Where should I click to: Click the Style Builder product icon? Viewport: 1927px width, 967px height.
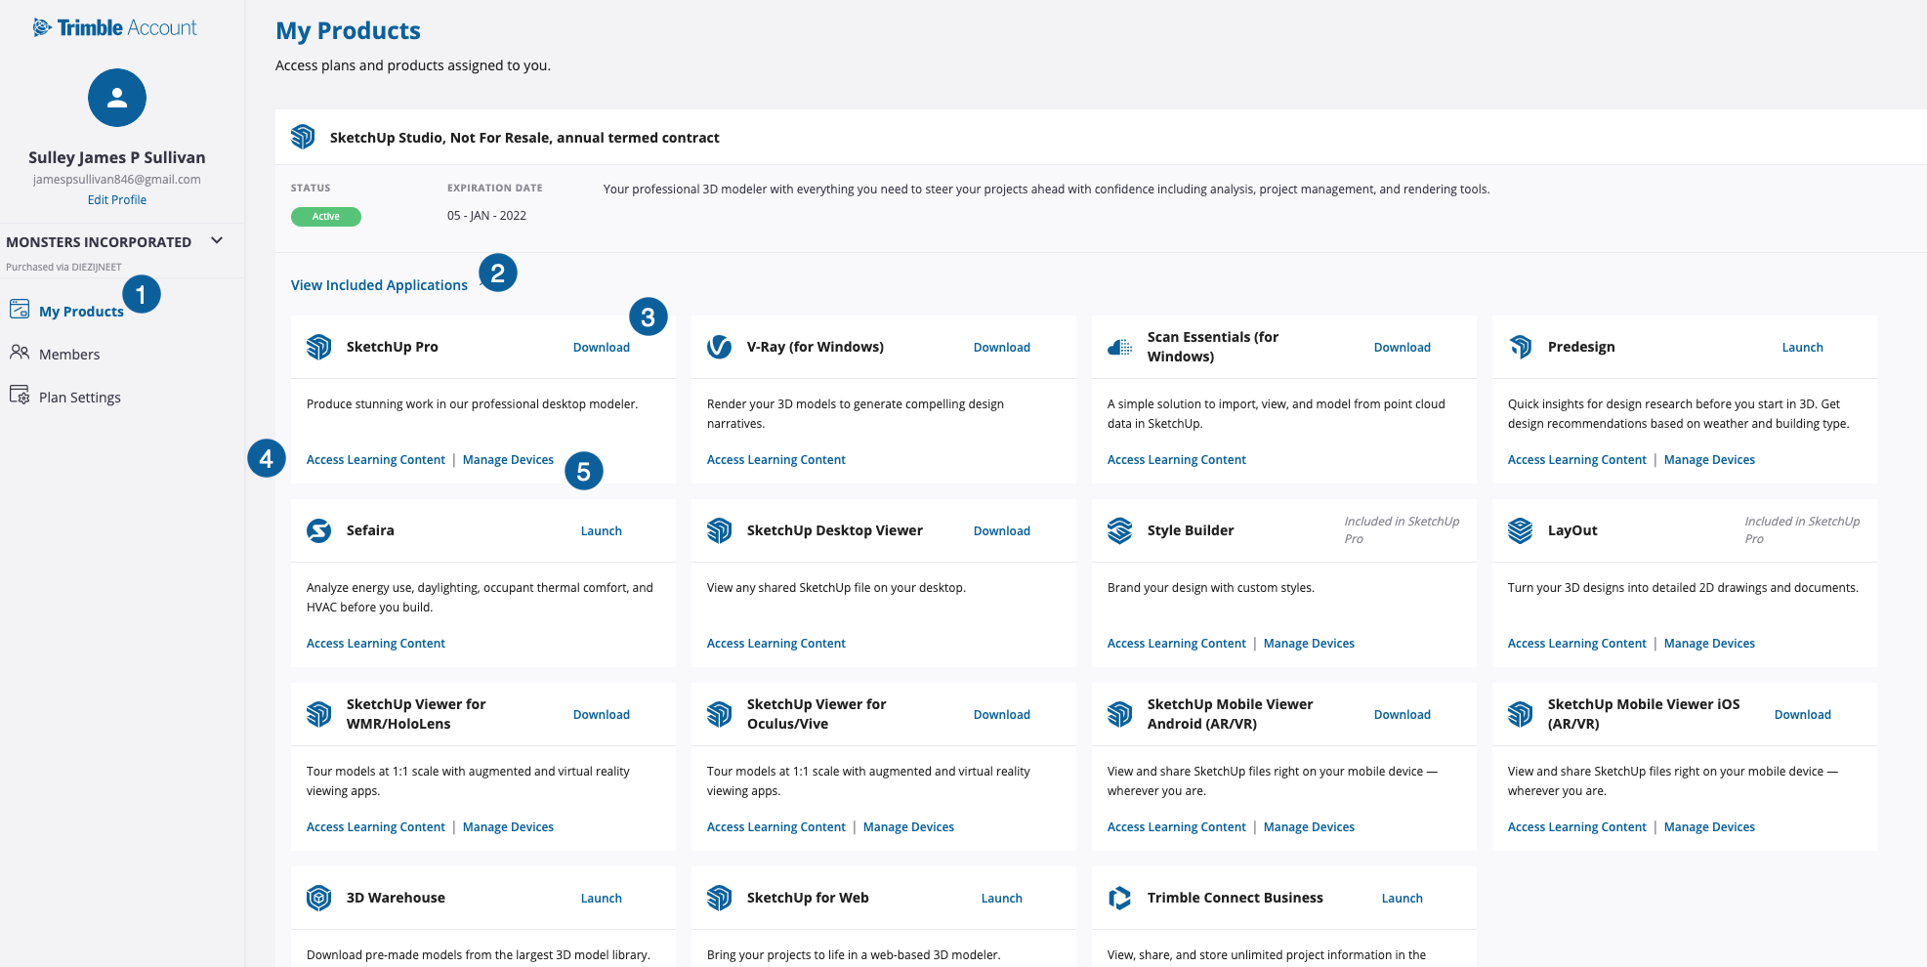click(1120, 530)
